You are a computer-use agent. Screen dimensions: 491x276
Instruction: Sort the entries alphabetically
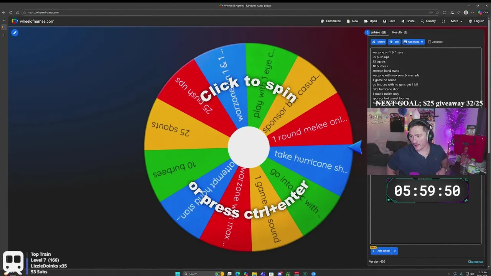click(394, 42)
